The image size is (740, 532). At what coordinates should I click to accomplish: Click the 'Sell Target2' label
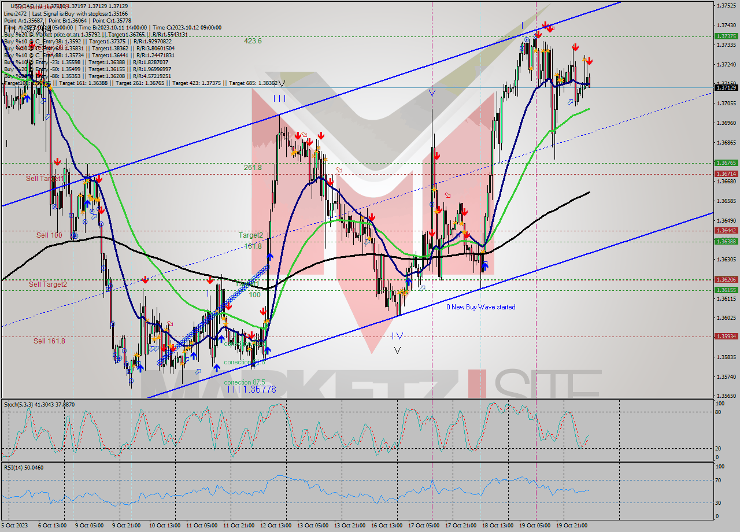(x=48, y=284)
